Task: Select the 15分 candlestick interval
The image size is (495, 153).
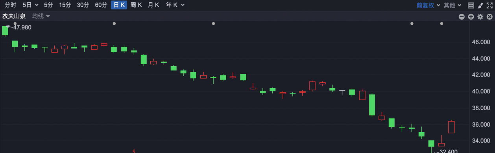Action: pos(65,5)
